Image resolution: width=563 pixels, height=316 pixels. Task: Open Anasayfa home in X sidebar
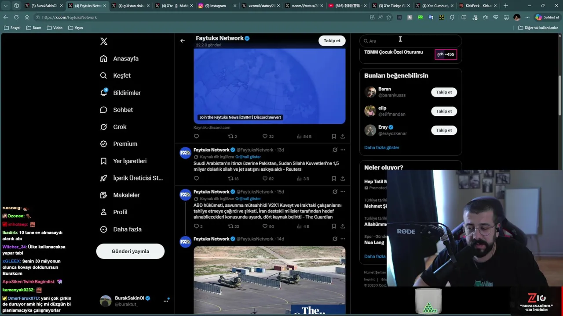point(119,58)
